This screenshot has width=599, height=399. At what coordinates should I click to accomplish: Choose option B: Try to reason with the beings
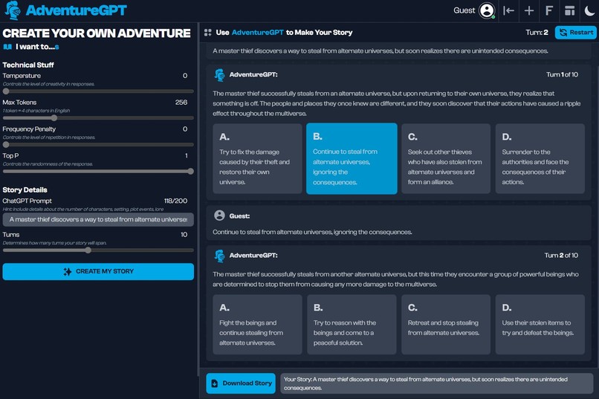[x=352, y=324]
